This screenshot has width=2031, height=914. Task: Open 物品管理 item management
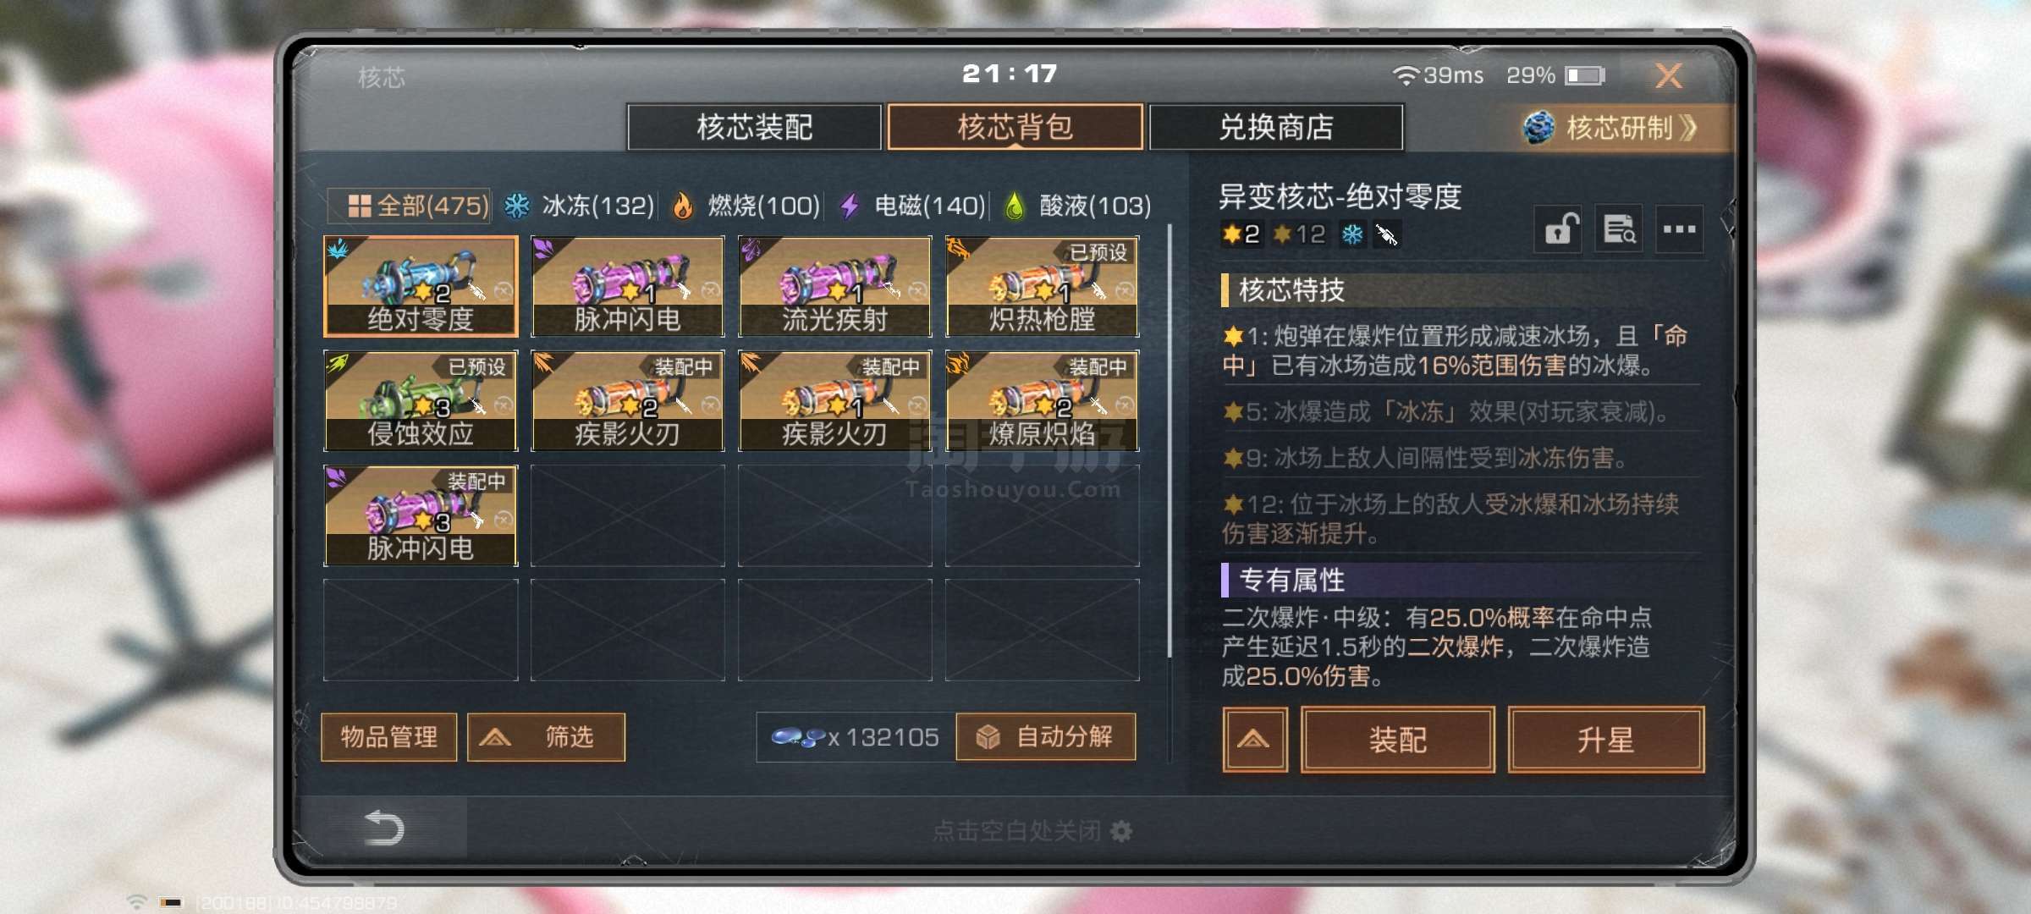pyautogui.click(x=389, y=737)
